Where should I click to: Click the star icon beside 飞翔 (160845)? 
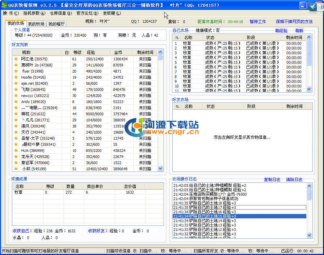[16, 90]
